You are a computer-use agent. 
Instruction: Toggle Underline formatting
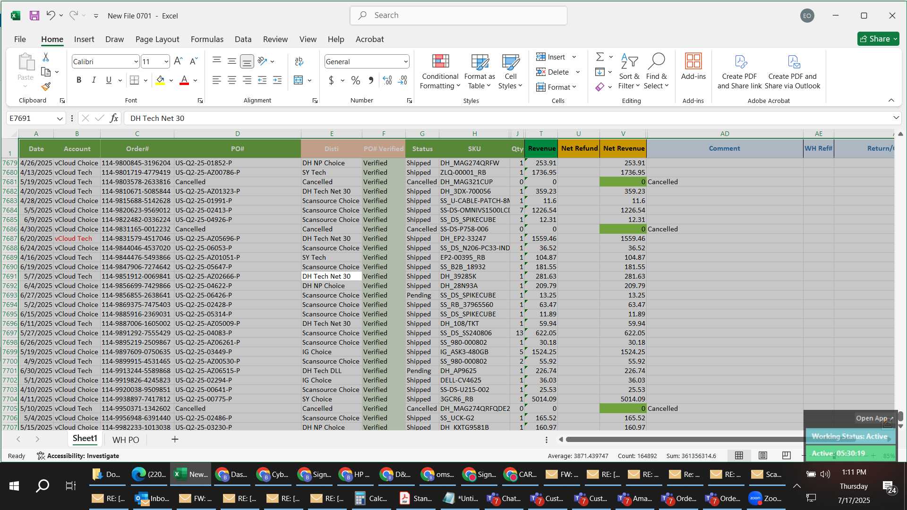[109, 80]
